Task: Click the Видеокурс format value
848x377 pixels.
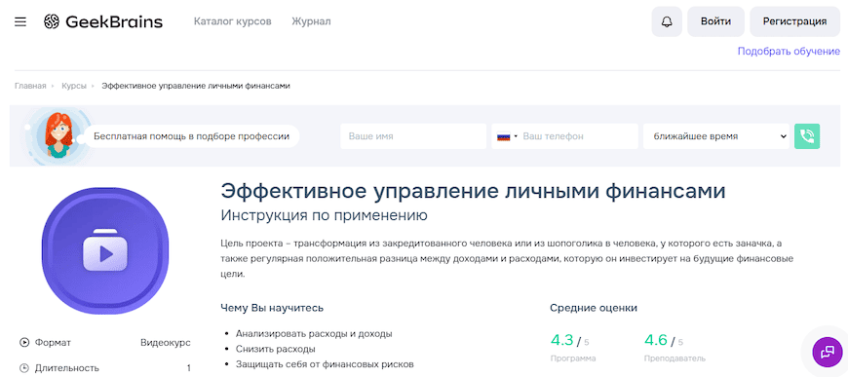Action: click(166, 342)
